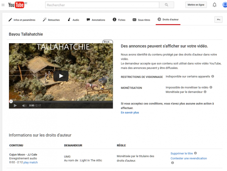Click the back arrow button
The width and height of the screenshot is (227, 171).
click(218, 20)
